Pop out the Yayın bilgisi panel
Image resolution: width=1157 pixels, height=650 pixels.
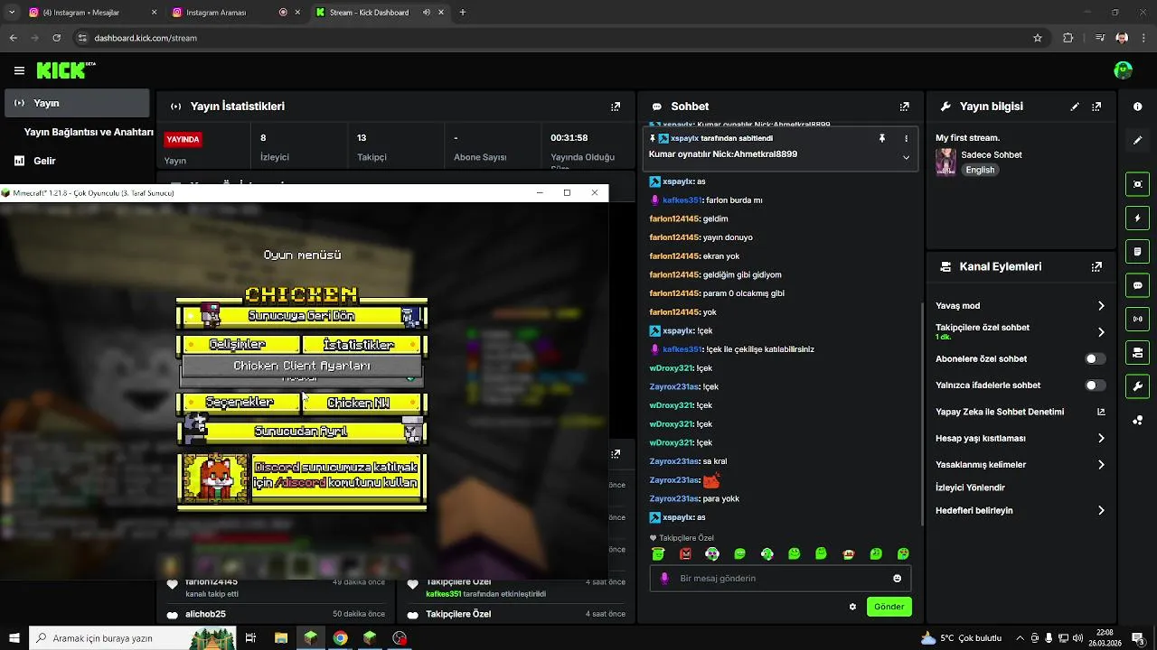[x=1096, y=107]
